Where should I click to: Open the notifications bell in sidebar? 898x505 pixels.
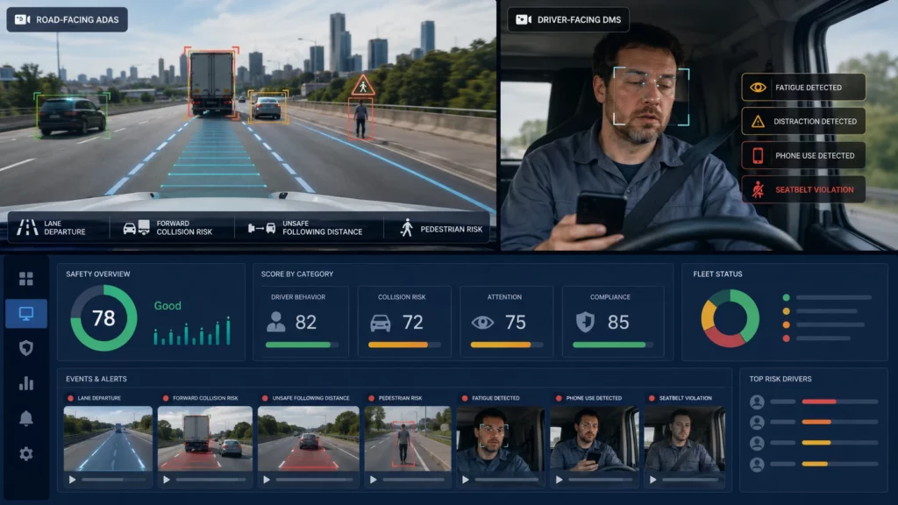tap(25, 418)
